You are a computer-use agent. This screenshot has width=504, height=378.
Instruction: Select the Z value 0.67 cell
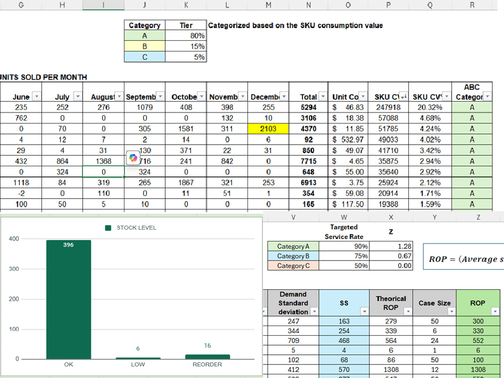point(391,256)
